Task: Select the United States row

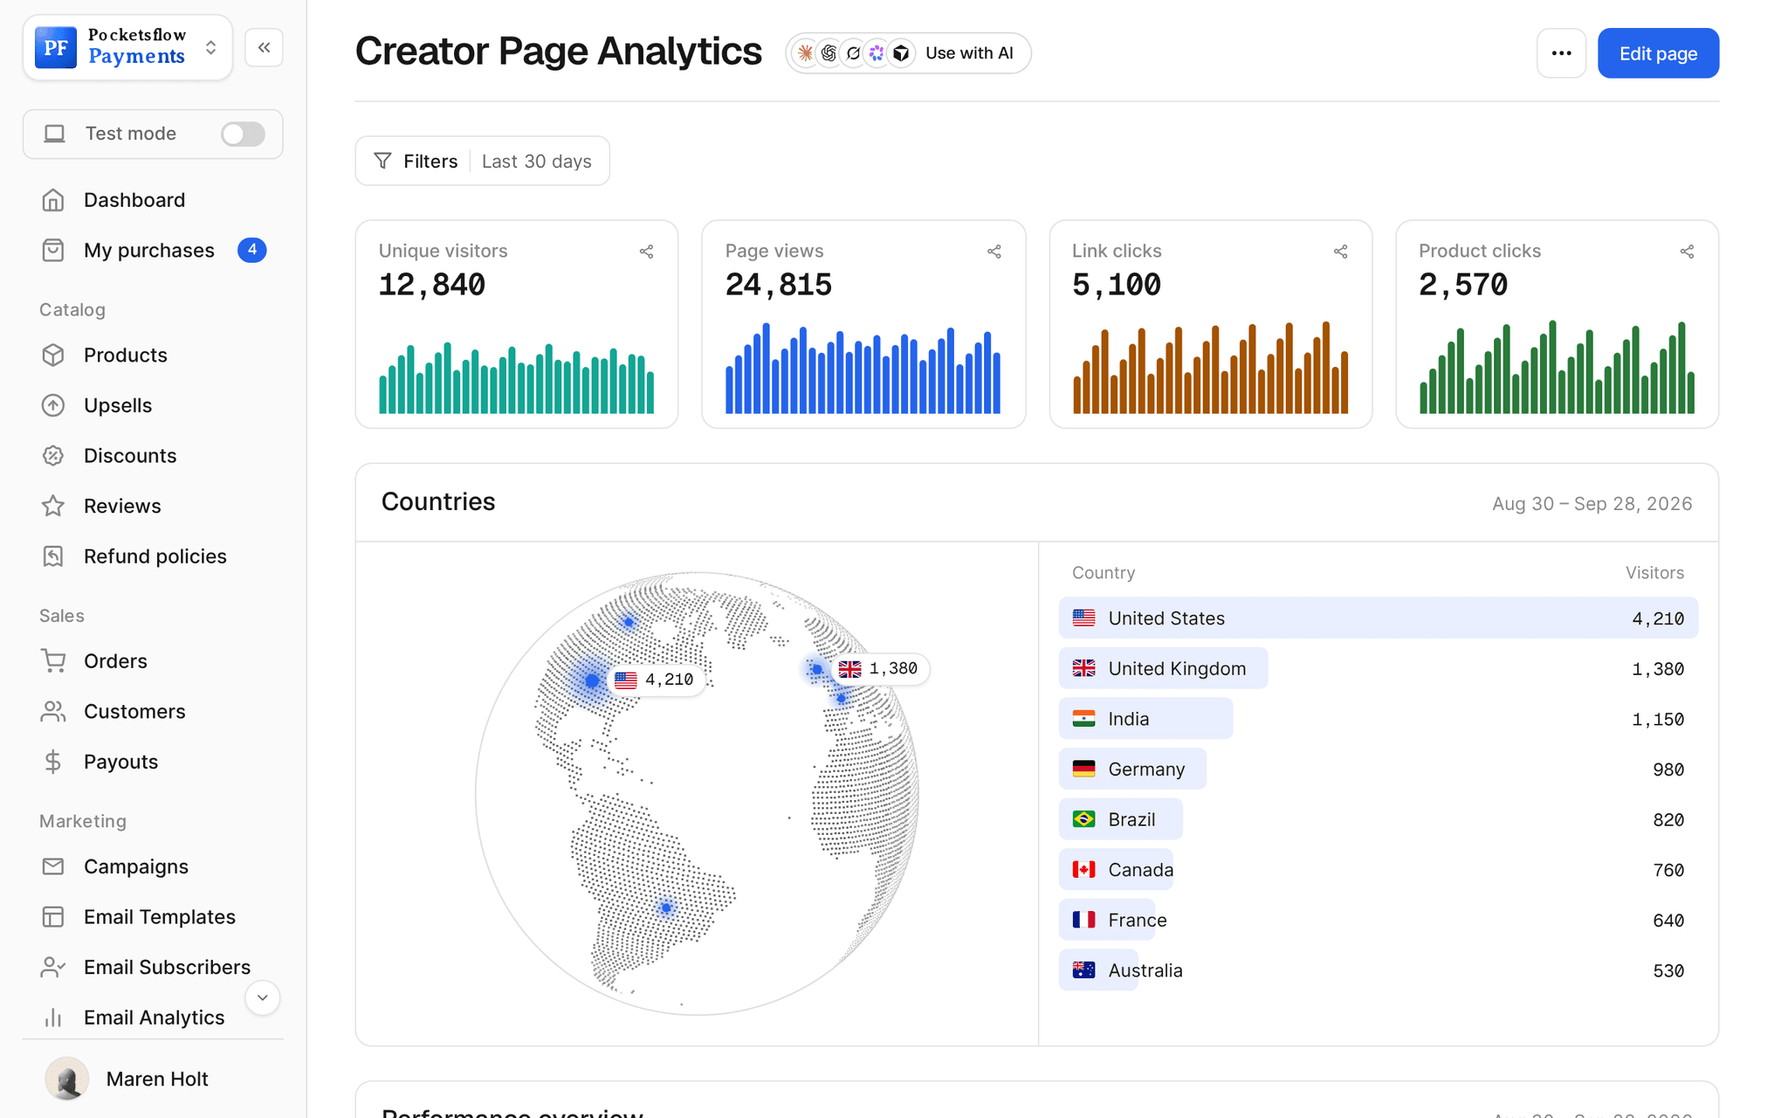Action: point(1378,618)
